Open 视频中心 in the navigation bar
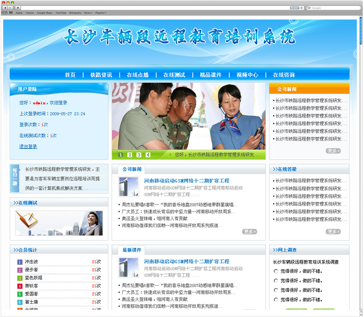The image size is (364, 317). click(x=247, y=75)
